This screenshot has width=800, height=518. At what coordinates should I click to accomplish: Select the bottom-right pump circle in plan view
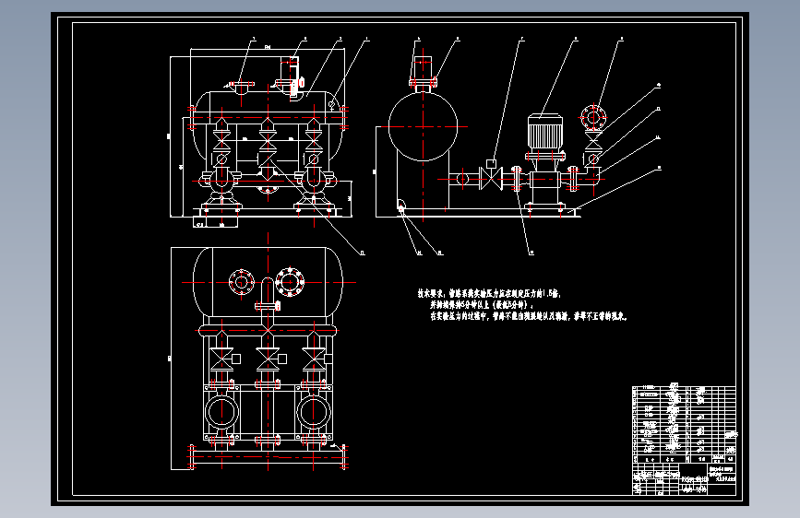pyautogui.click(x=314, y=412)
